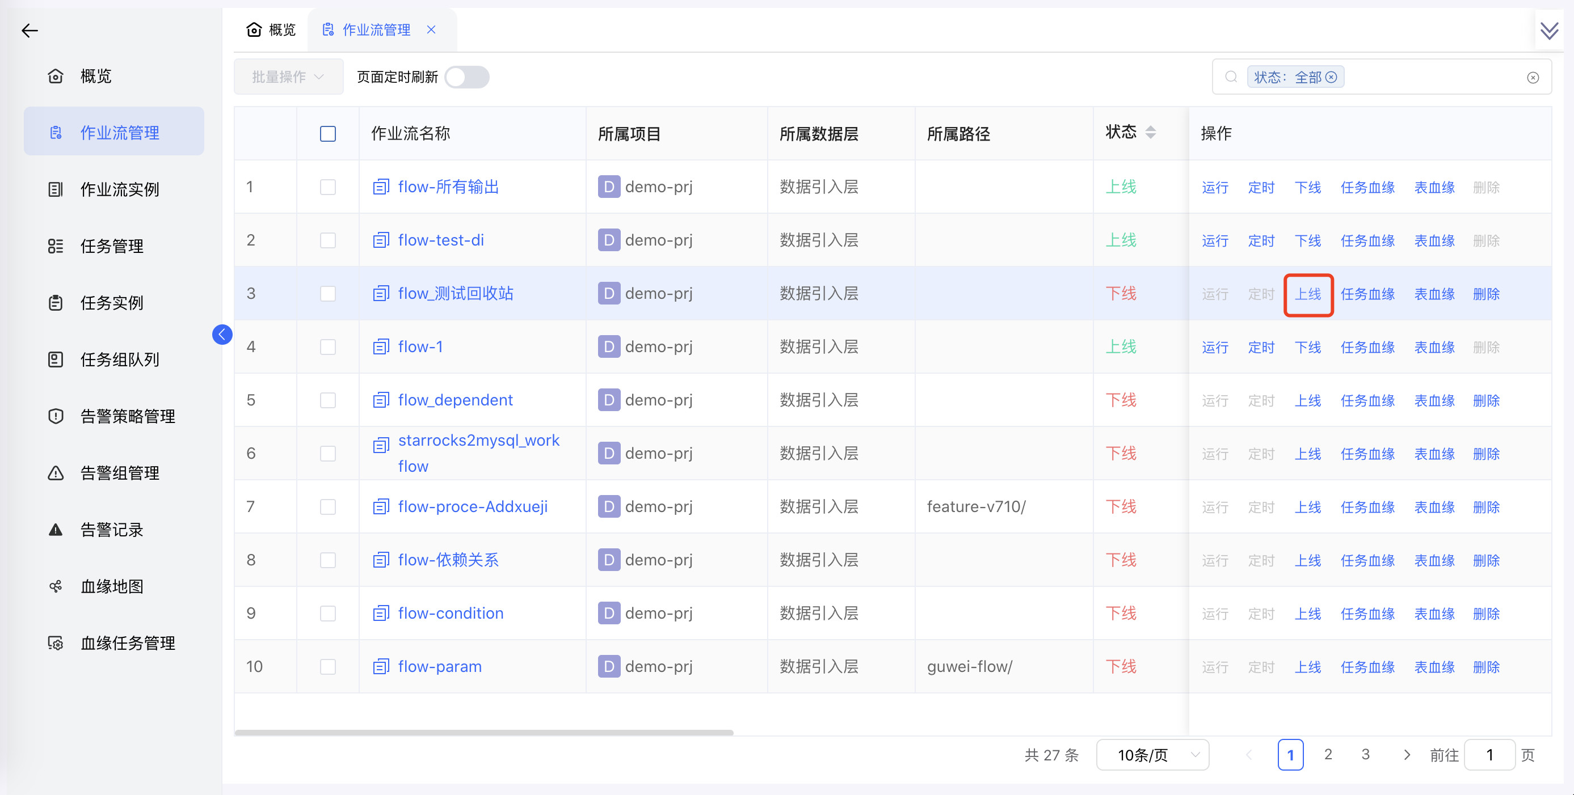Open 告警记录 from the sidebar
The height and width of the screenshot is (795, 1574).
click(112, 530)
